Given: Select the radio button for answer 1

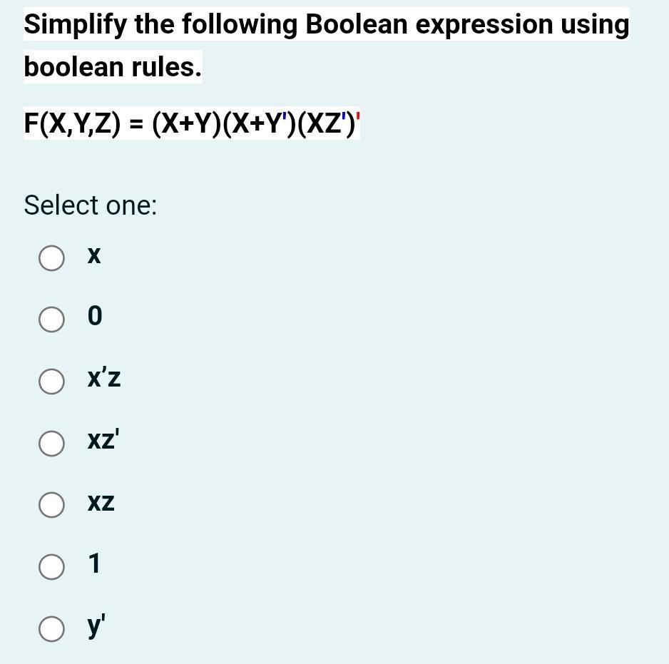Looking at the screenshot, I should [x=51, y=567].
